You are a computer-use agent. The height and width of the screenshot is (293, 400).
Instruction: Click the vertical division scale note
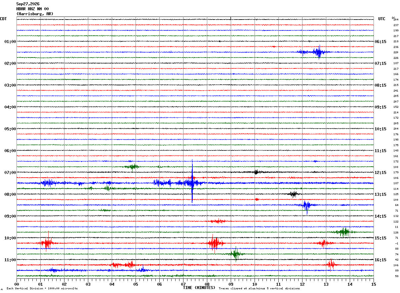click(42, 288)
